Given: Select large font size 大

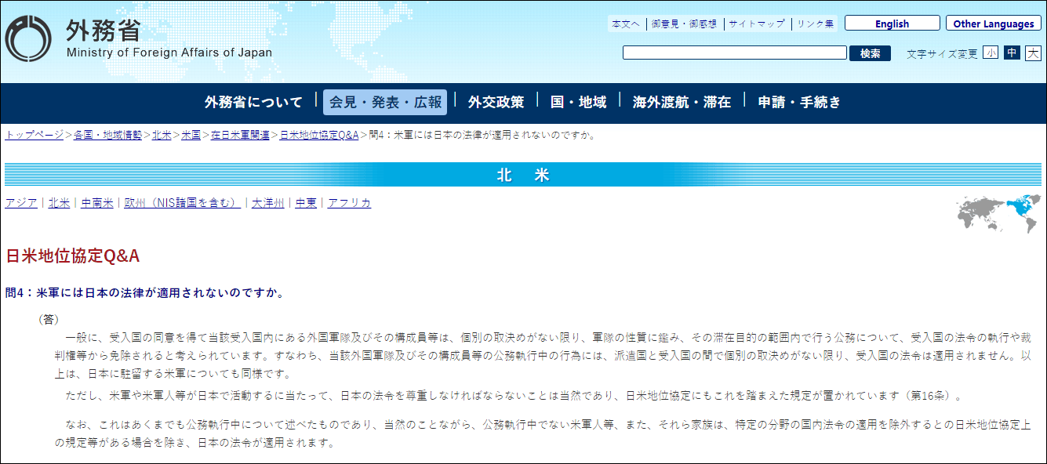Looking at the screenshot, I should click(1033, 53).
